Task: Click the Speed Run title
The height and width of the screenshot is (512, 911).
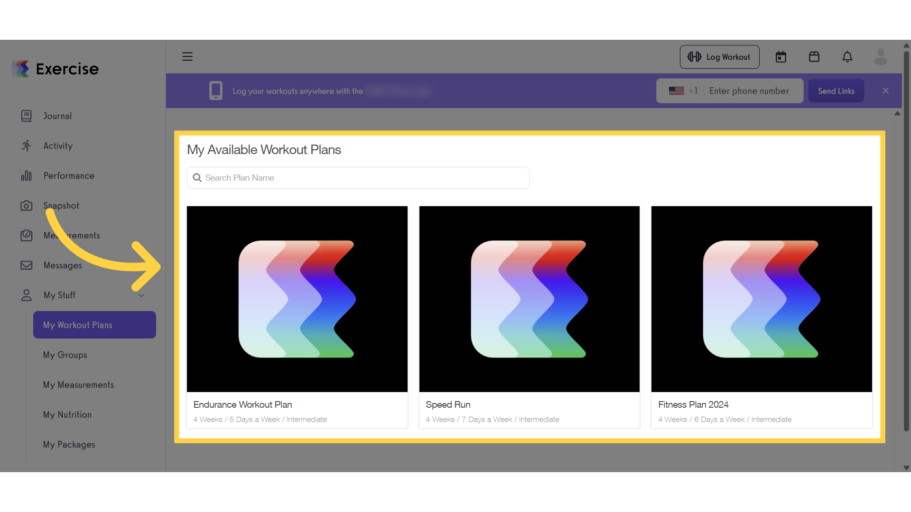Action: (x=448, y=404)
